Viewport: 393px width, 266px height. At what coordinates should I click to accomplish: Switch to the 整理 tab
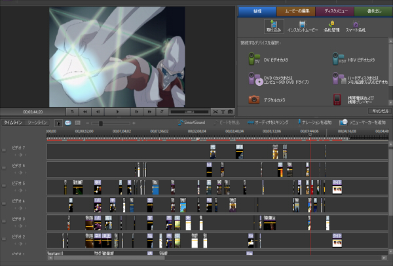[257, 11]
